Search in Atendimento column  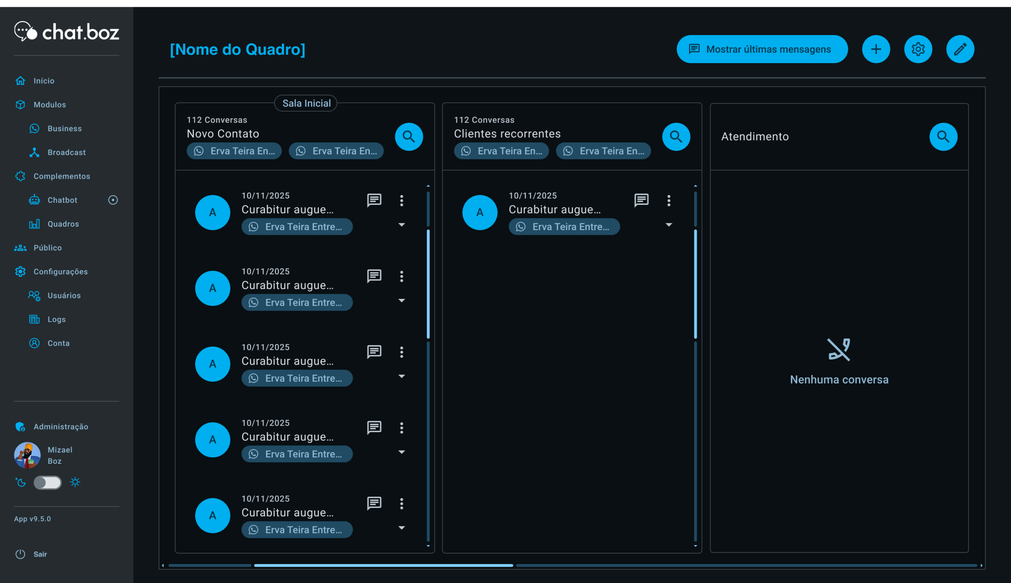[x=943, y=137]
